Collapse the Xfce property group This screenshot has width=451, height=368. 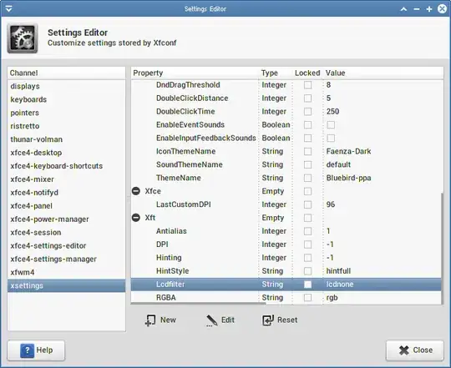pos(136,191)
